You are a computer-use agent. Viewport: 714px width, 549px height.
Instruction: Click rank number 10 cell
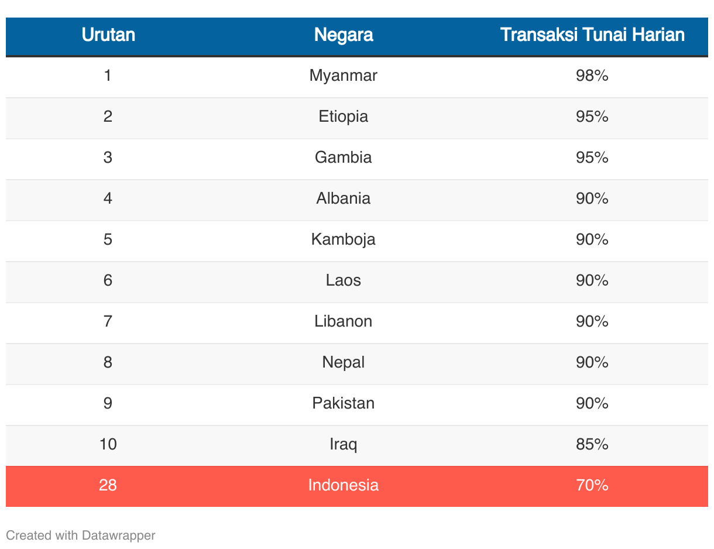point(108,444)
